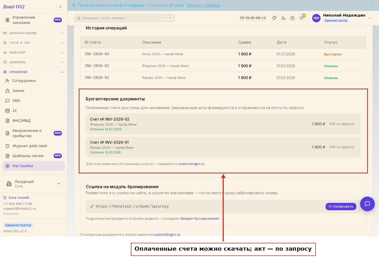Click the lightning icon in trial banner
Viewport: 379px width, 262px height.
click(x=74, y=5)
